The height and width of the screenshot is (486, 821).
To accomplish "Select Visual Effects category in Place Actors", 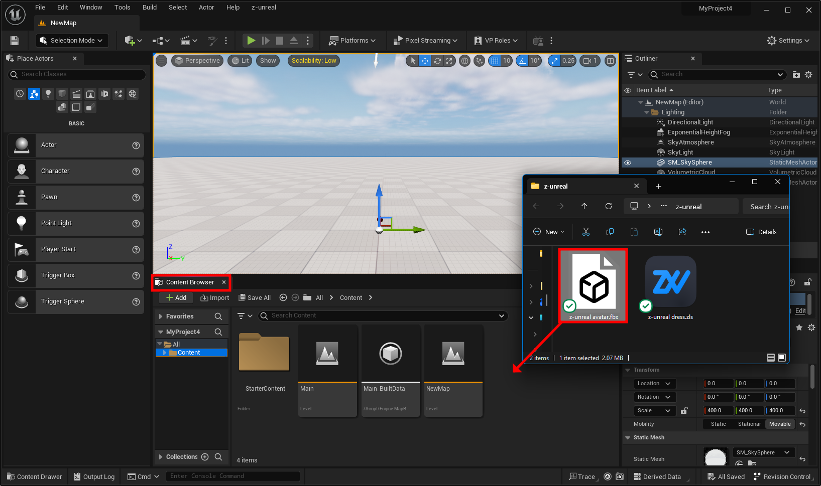I will [x=119, y=94].
